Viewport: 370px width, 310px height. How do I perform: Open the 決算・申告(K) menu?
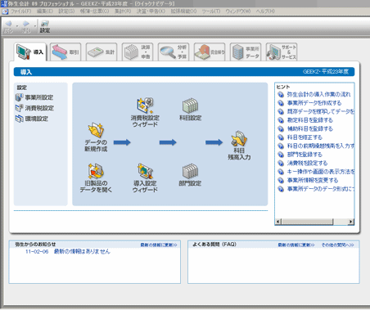click(x=151, y=11)
